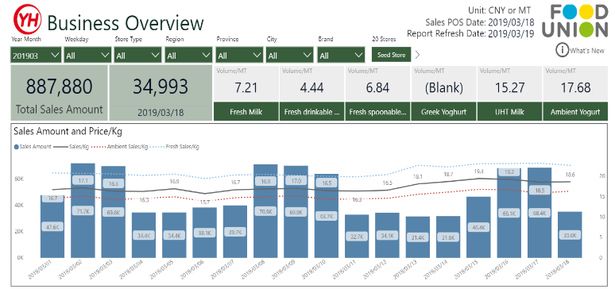
Task: Click the Seed Store button
Action: [392, 55]
